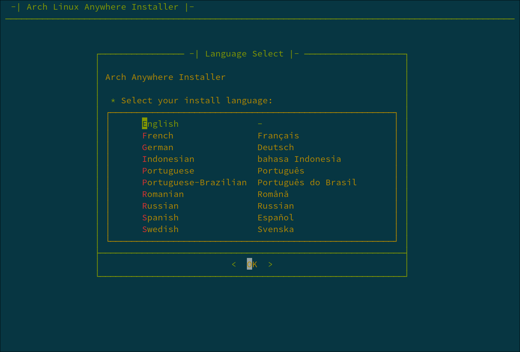This screenshot has height=352, width=520.
Task: Select French from the language list
Action: point(157,135)
